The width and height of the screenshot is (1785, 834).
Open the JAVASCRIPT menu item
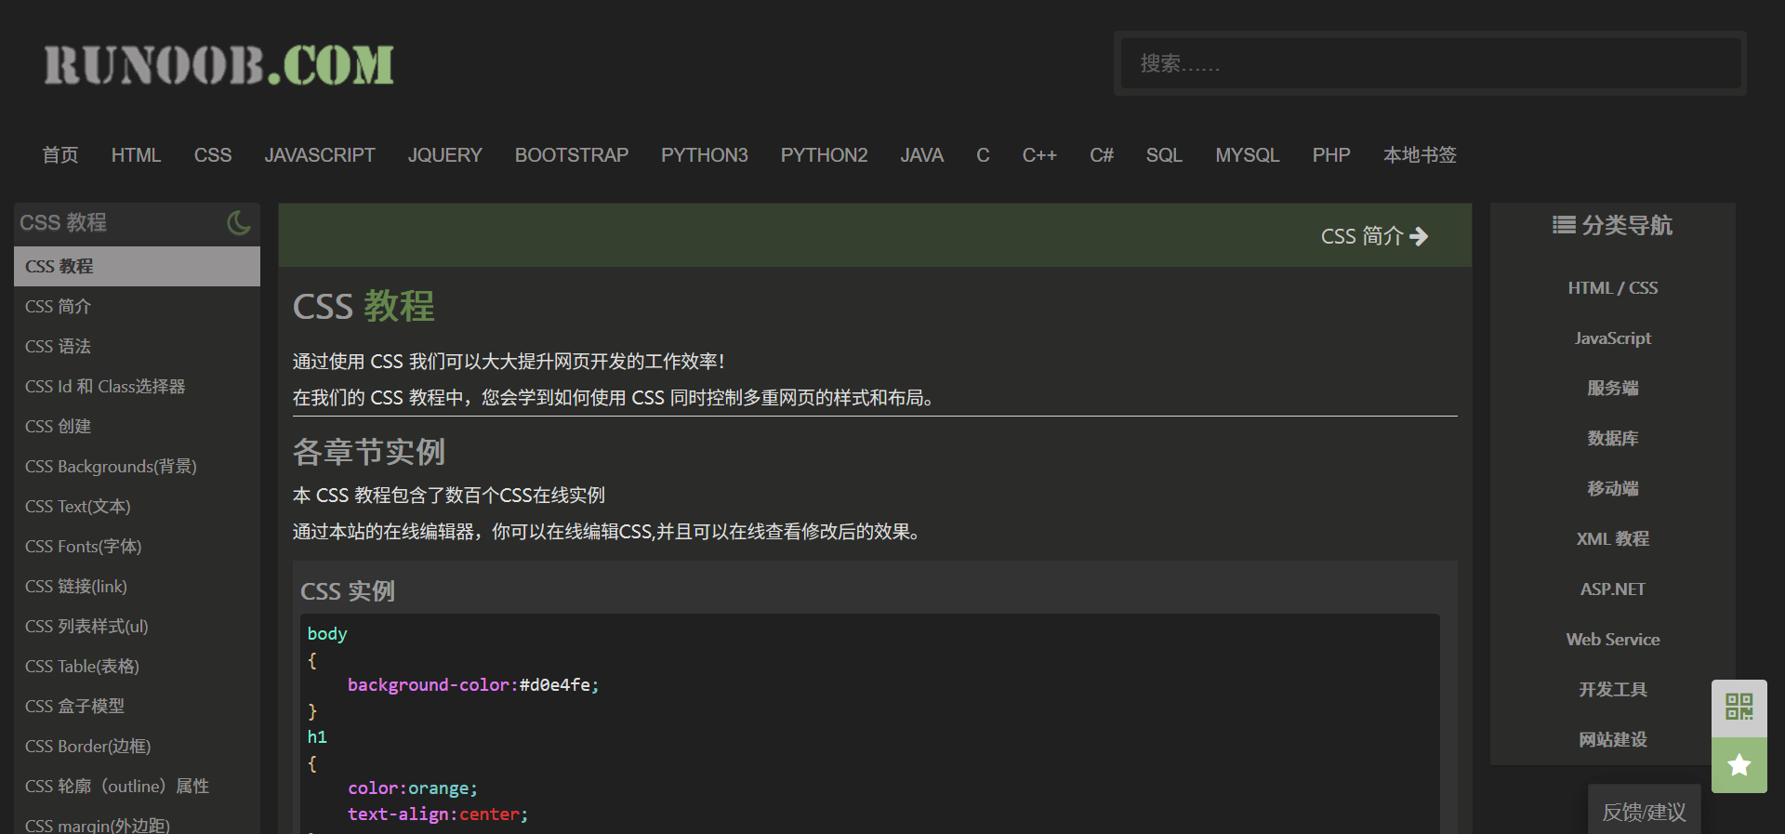320,155
